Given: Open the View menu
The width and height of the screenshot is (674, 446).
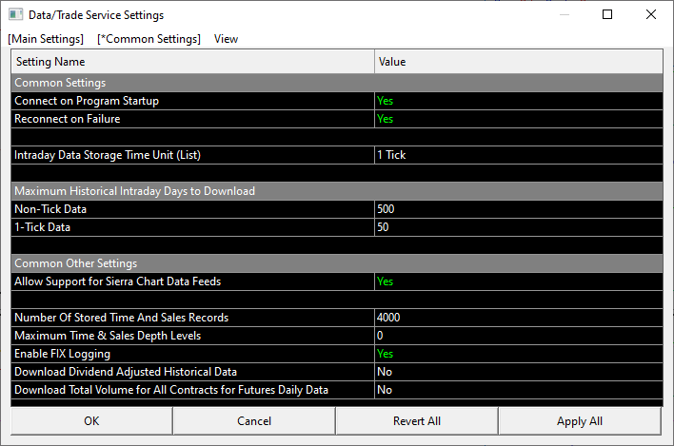Looking at the screenshot, I should click(x=226, y=39).
